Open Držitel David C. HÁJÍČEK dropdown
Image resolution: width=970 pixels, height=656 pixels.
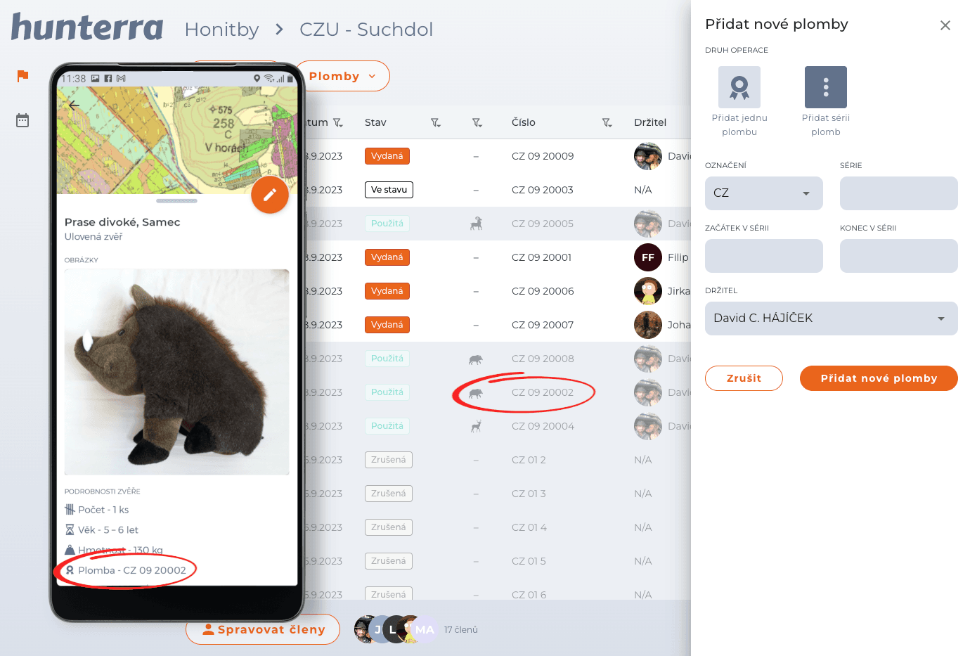pos(832,319)
